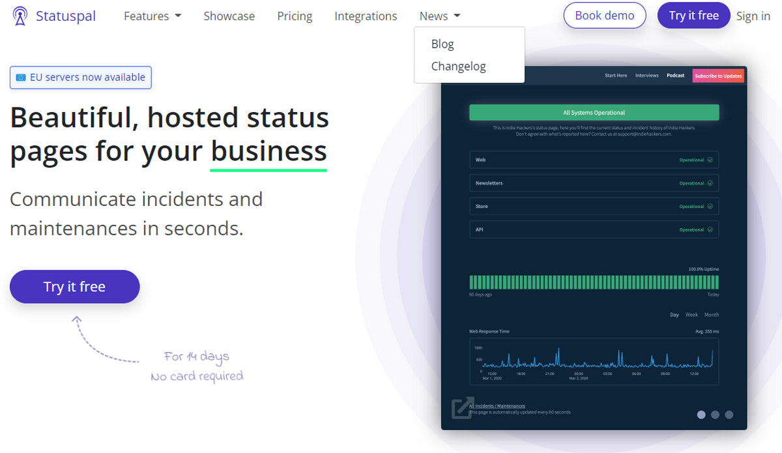782x453 pixels.
Task: Click the EU flag icon in the servers badge
Action: (20, 77)
